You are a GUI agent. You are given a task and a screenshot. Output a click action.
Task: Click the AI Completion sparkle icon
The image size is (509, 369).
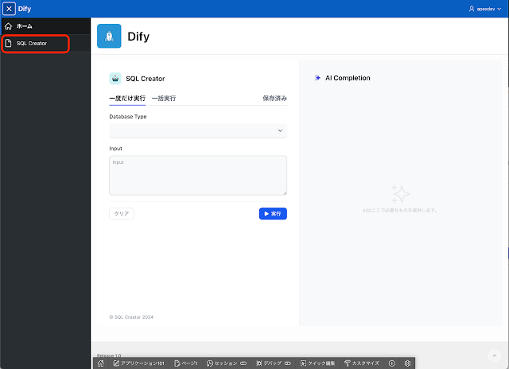(318, 78)
